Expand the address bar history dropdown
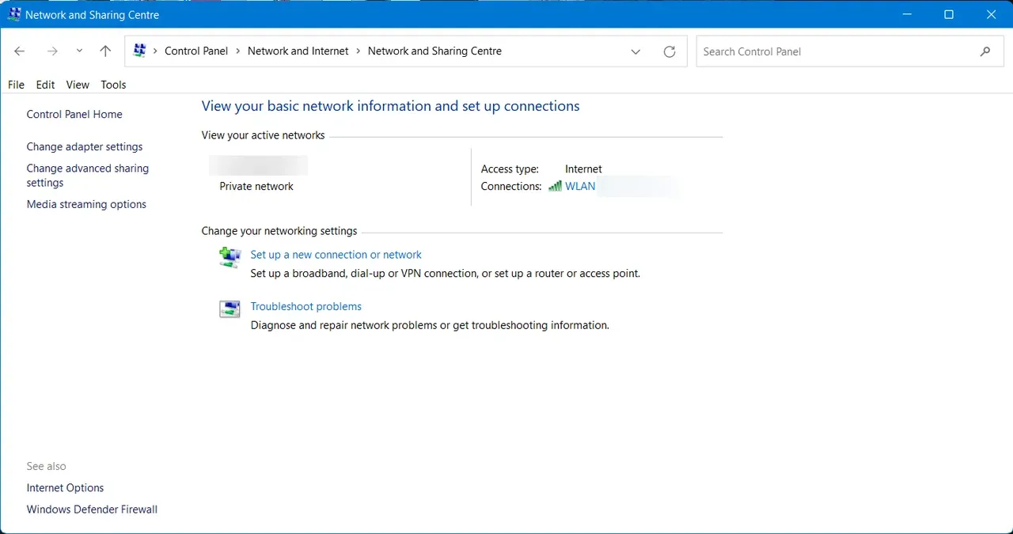The image size is (1013, 534). click(x=635, y=51)
